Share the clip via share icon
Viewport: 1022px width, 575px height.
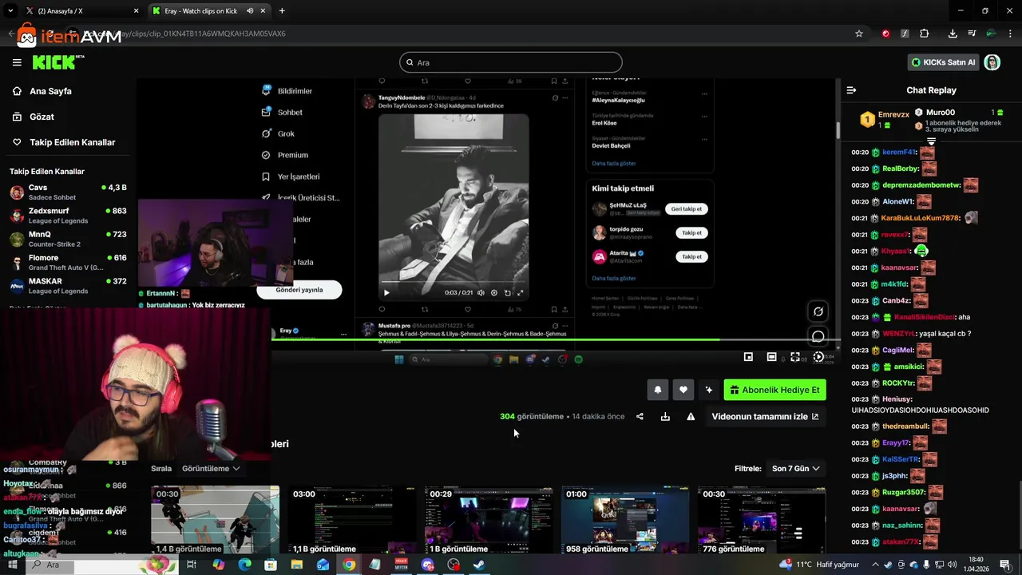[640, 416]
